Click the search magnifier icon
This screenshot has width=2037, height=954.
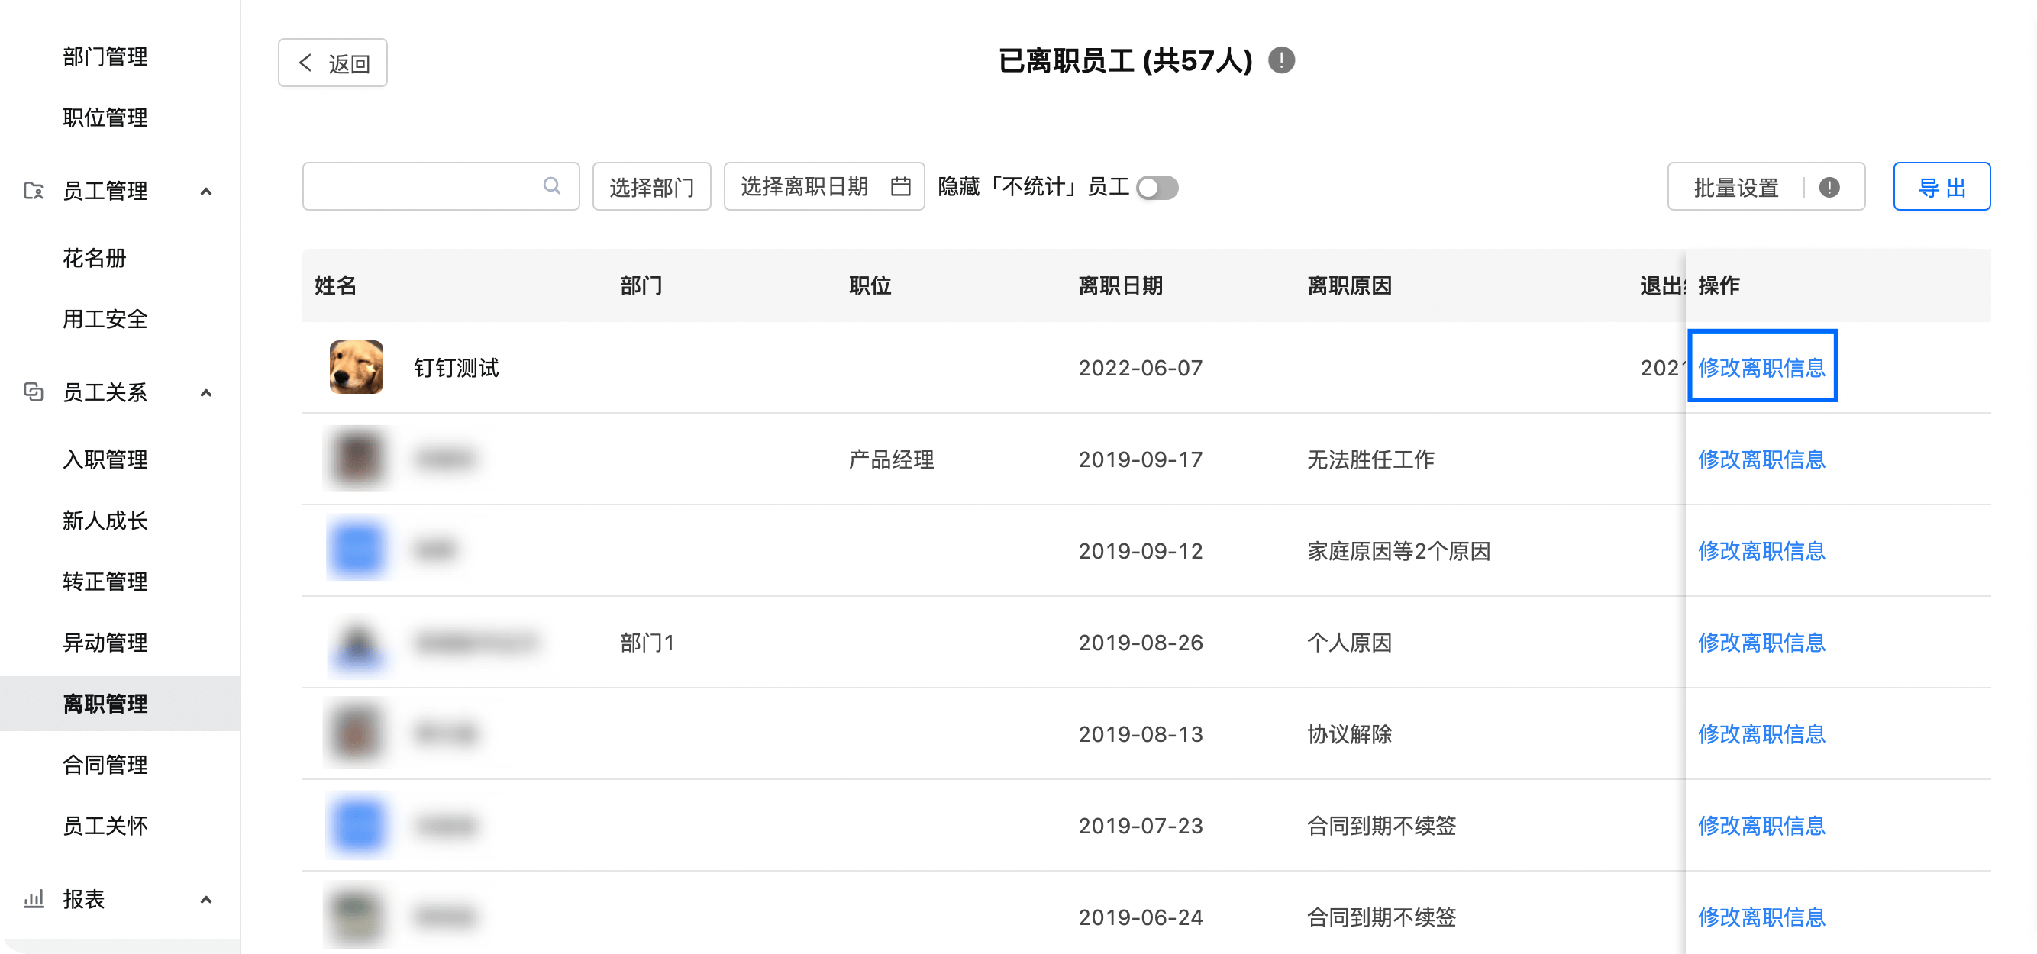coord(552,185)
